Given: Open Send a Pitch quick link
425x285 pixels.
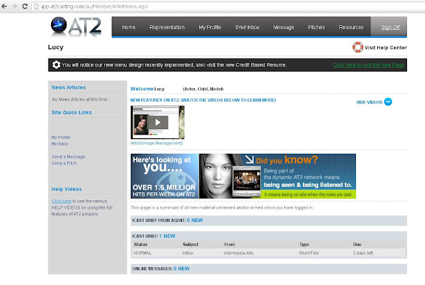Looking at the screenshot, I should (x=64, y=163).
